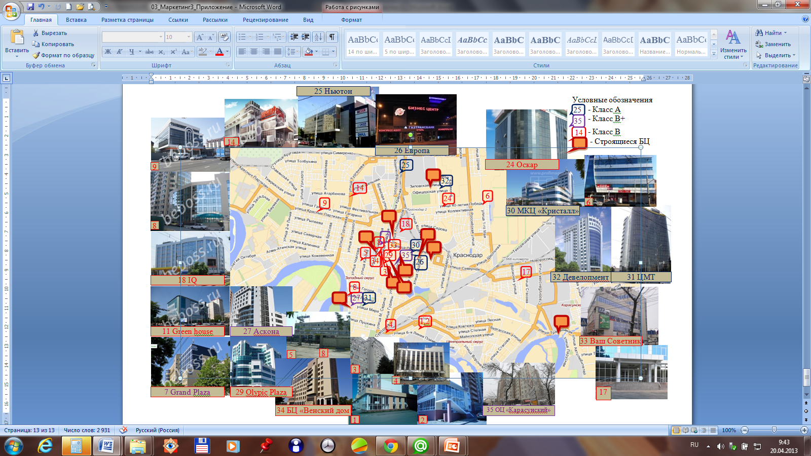The image size is (811, 456).
Task: Toggle italic (К) formatting
Action: coord(120,52)
